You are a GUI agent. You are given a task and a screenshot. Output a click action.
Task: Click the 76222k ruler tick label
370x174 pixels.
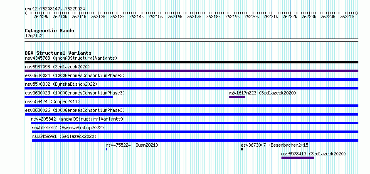point(290,17)
